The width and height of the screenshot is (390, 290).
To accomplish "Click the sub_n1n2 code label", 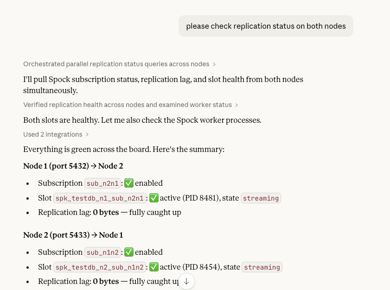I will click(x=103, y=252).
